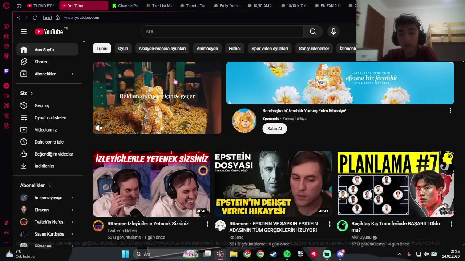Expand the Abonelikler subscriptions heading
The width and height of the screenshot is (465, 261).
[x=36, y=185]
